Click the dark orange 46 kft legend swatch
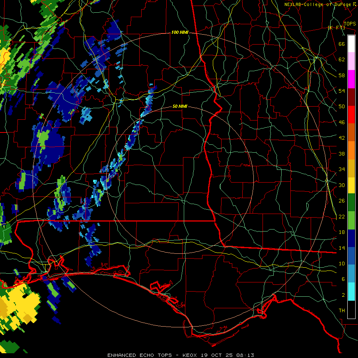 351,132
